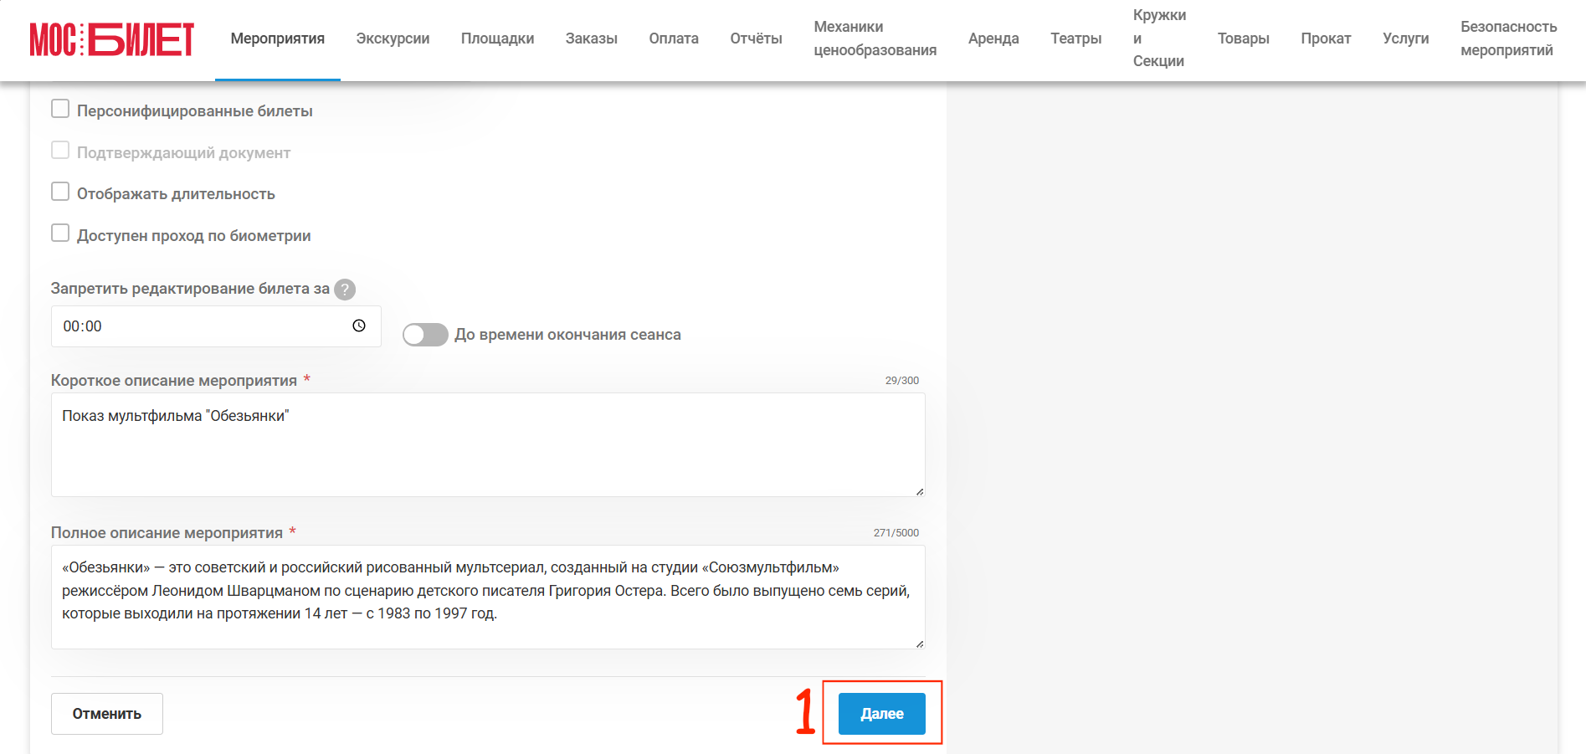Go to Экскурсии menu item
This screenshot has height=754, width=1586.
[393, 38]
